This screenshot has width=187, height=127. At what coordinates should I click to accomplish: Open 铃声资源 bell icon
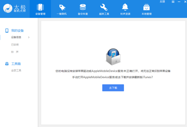(125, 7)
